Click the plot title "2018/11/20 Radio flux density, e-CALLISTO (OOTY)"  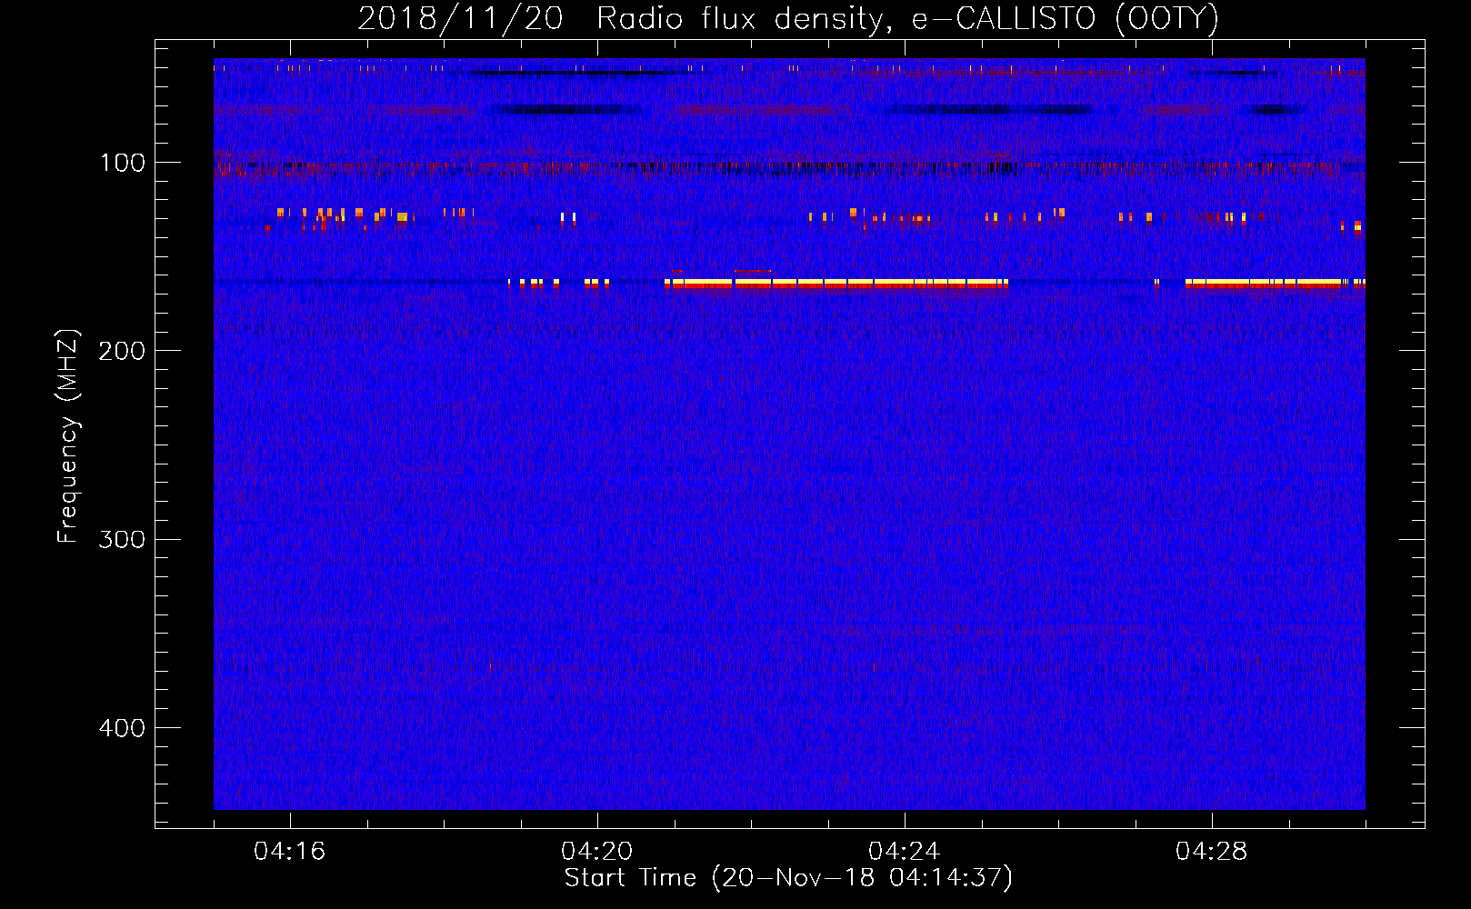click(788, 18)
